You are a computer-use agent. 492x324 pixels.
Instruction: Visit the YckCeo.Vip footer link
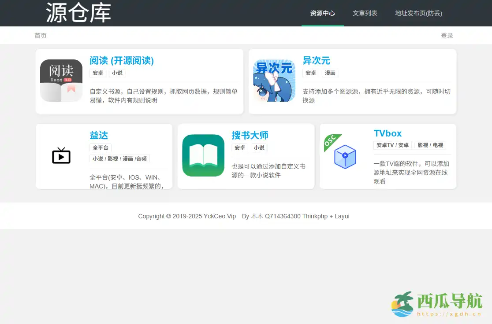tap(220, 216)
